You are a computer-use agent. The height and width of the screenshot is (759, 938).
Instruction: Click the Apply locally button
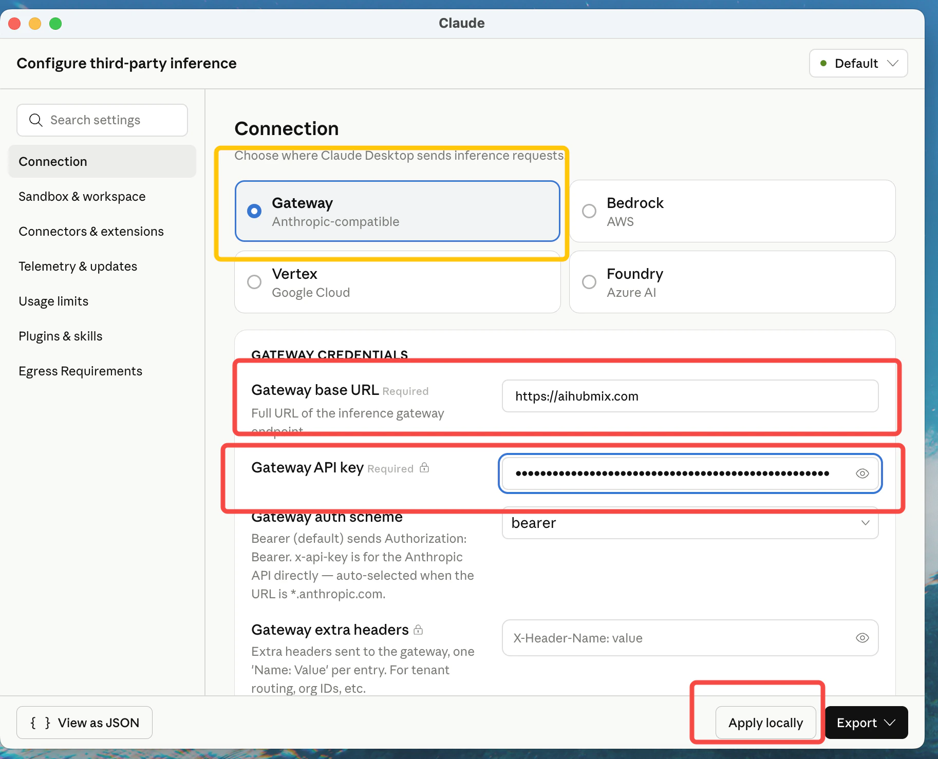tap(765, 723)
